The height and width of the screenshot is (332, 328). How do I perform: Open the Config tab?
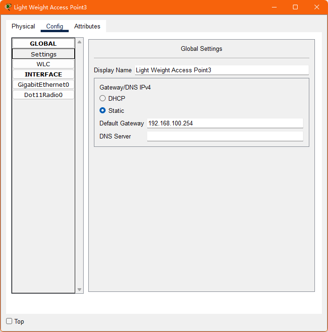click(x=55, y=26)
